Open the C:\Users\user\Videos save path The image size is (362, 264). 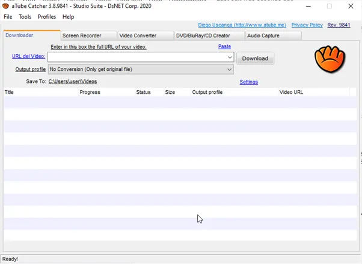tap(73, 82)
